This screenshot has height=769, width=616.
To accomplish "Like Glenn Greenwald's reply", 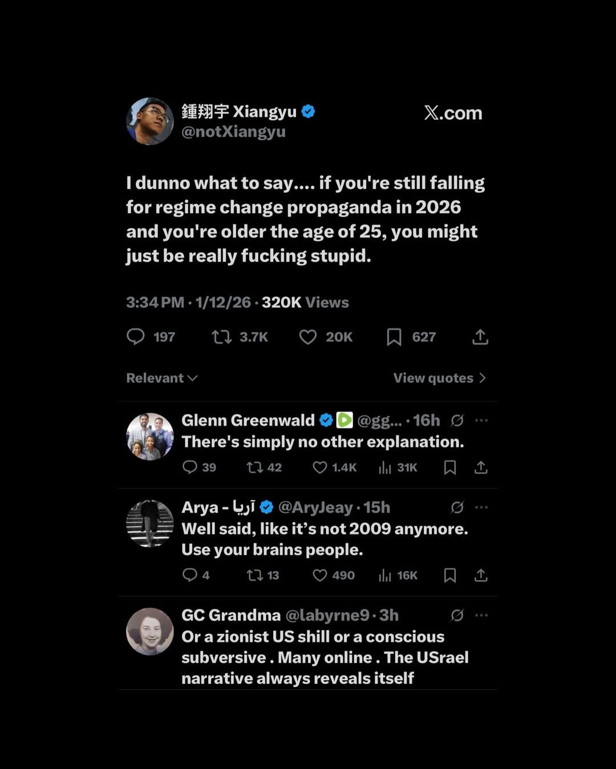I will point(320,467).
